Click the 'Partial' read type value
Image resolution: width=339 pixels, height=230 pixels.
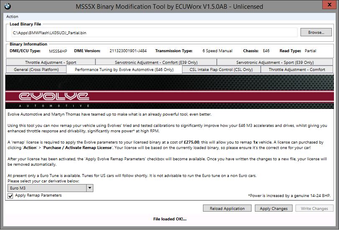click(310, 51)
